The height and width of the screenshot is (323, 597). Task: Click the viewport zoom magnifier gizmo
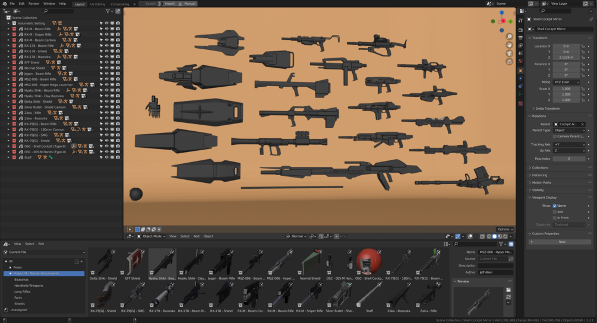pos(509,37)
